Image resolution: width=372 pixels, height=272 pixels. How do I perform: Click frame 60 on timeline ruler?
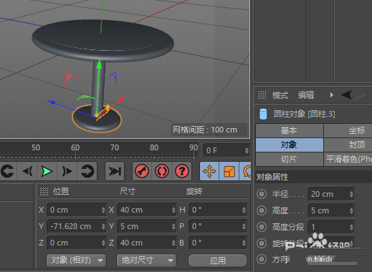(75, 147)
